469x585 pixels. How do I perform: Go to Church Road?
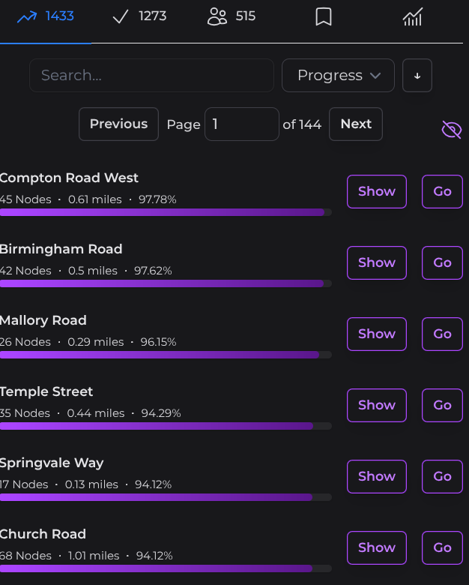point(442,547)
